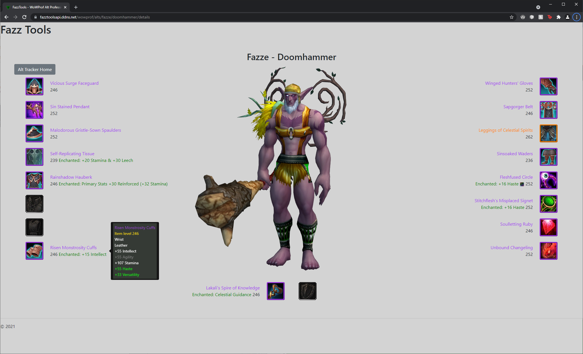Click the Vicious Surge Faceguard icon
The height and width of the screenshot is (354, 583).
[x=34, y=86]
